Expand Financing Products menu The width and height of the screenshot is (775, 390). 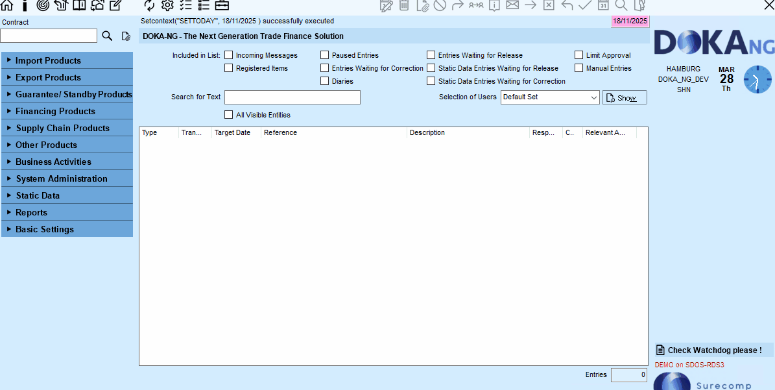click(67, 111)
